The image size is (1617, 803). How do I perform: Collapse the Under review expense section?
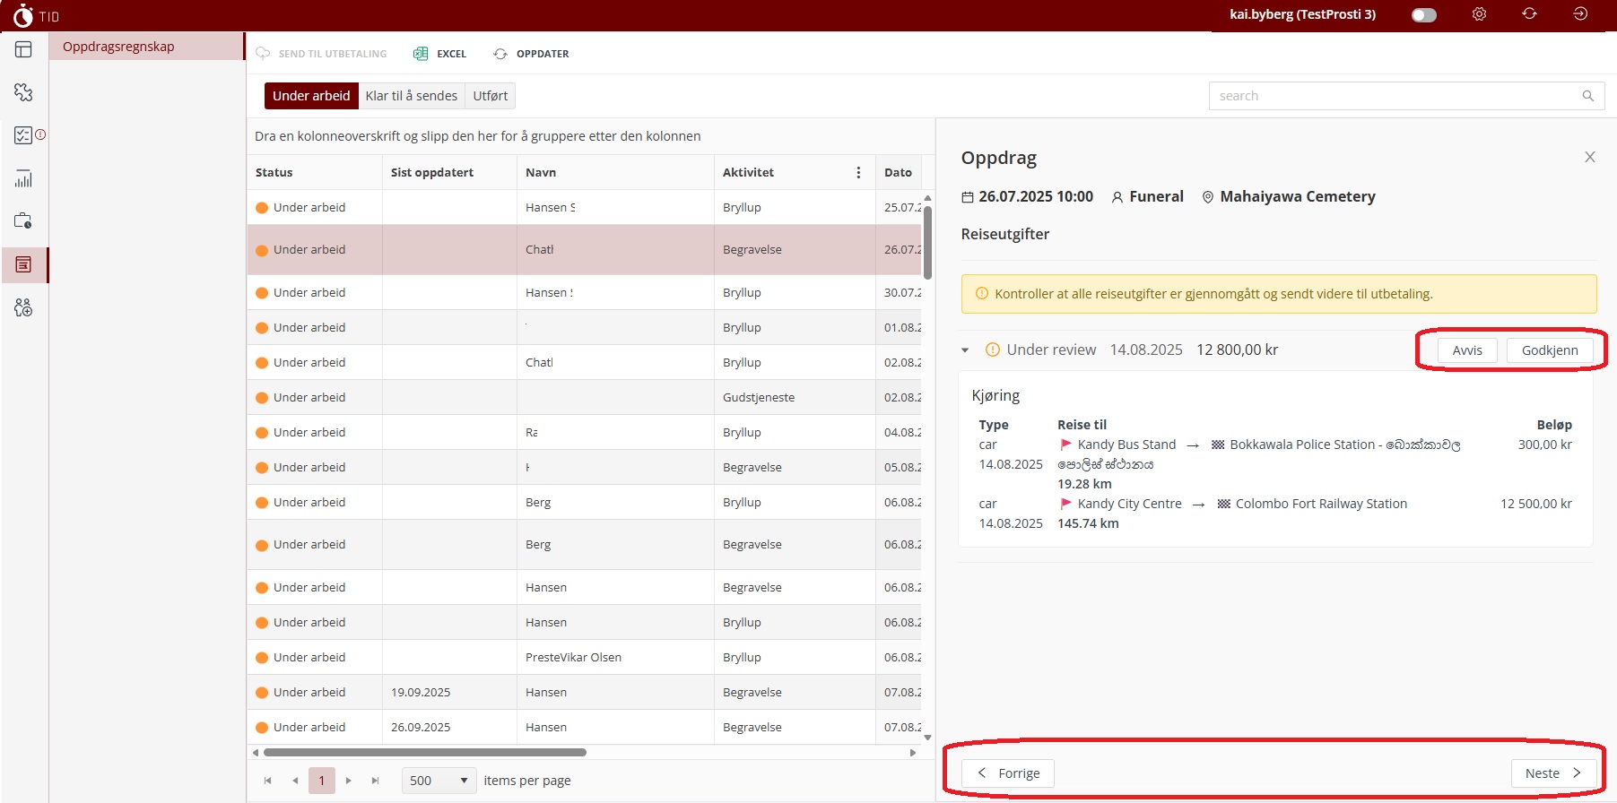[965, 350]
